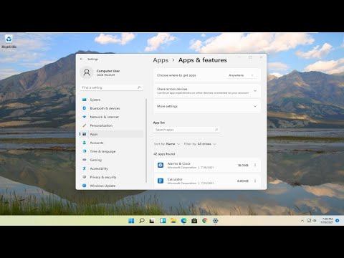Open the Windows Start button

(131, 221)
